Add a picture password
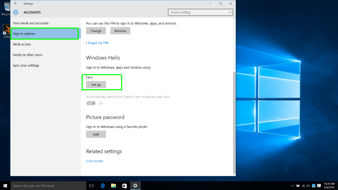The height and width of the screenshot is (190, 338). tap(96, 134)
